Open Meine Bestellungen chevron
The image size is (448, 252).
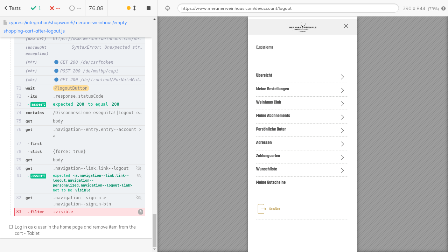pyautogui.click(x=342, y=90)
